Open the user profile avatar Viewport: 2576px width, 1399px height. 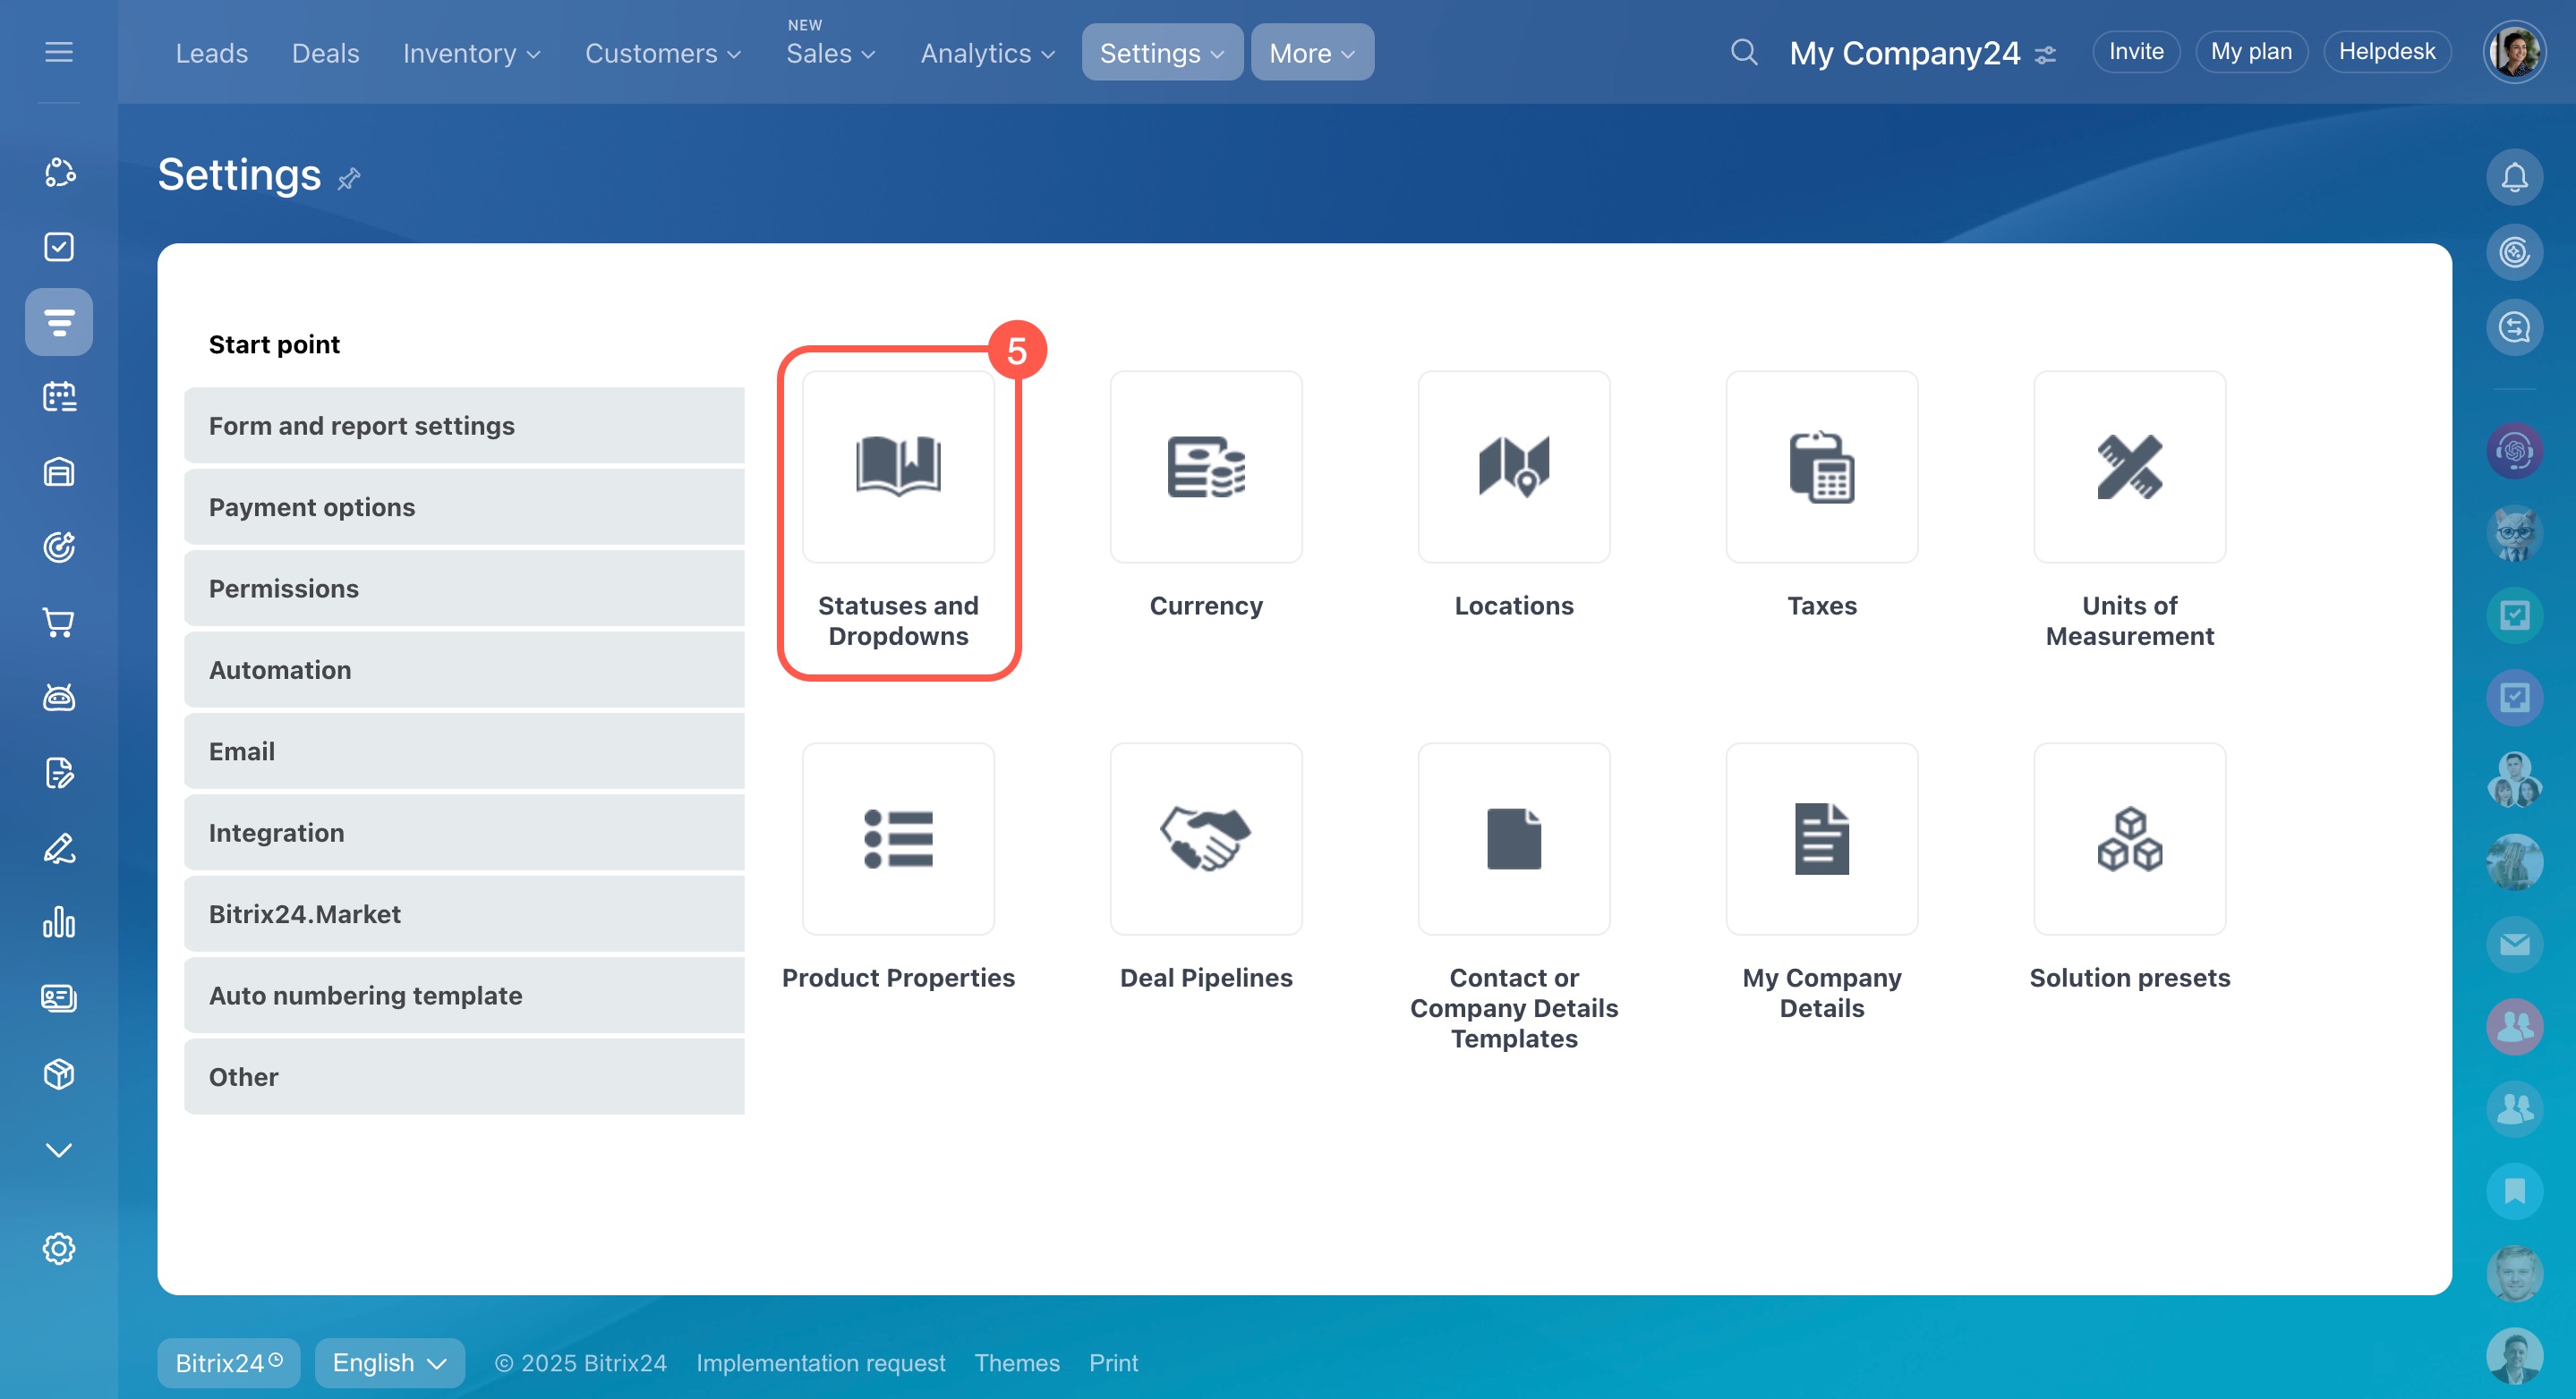click(x=2513, y=52)
